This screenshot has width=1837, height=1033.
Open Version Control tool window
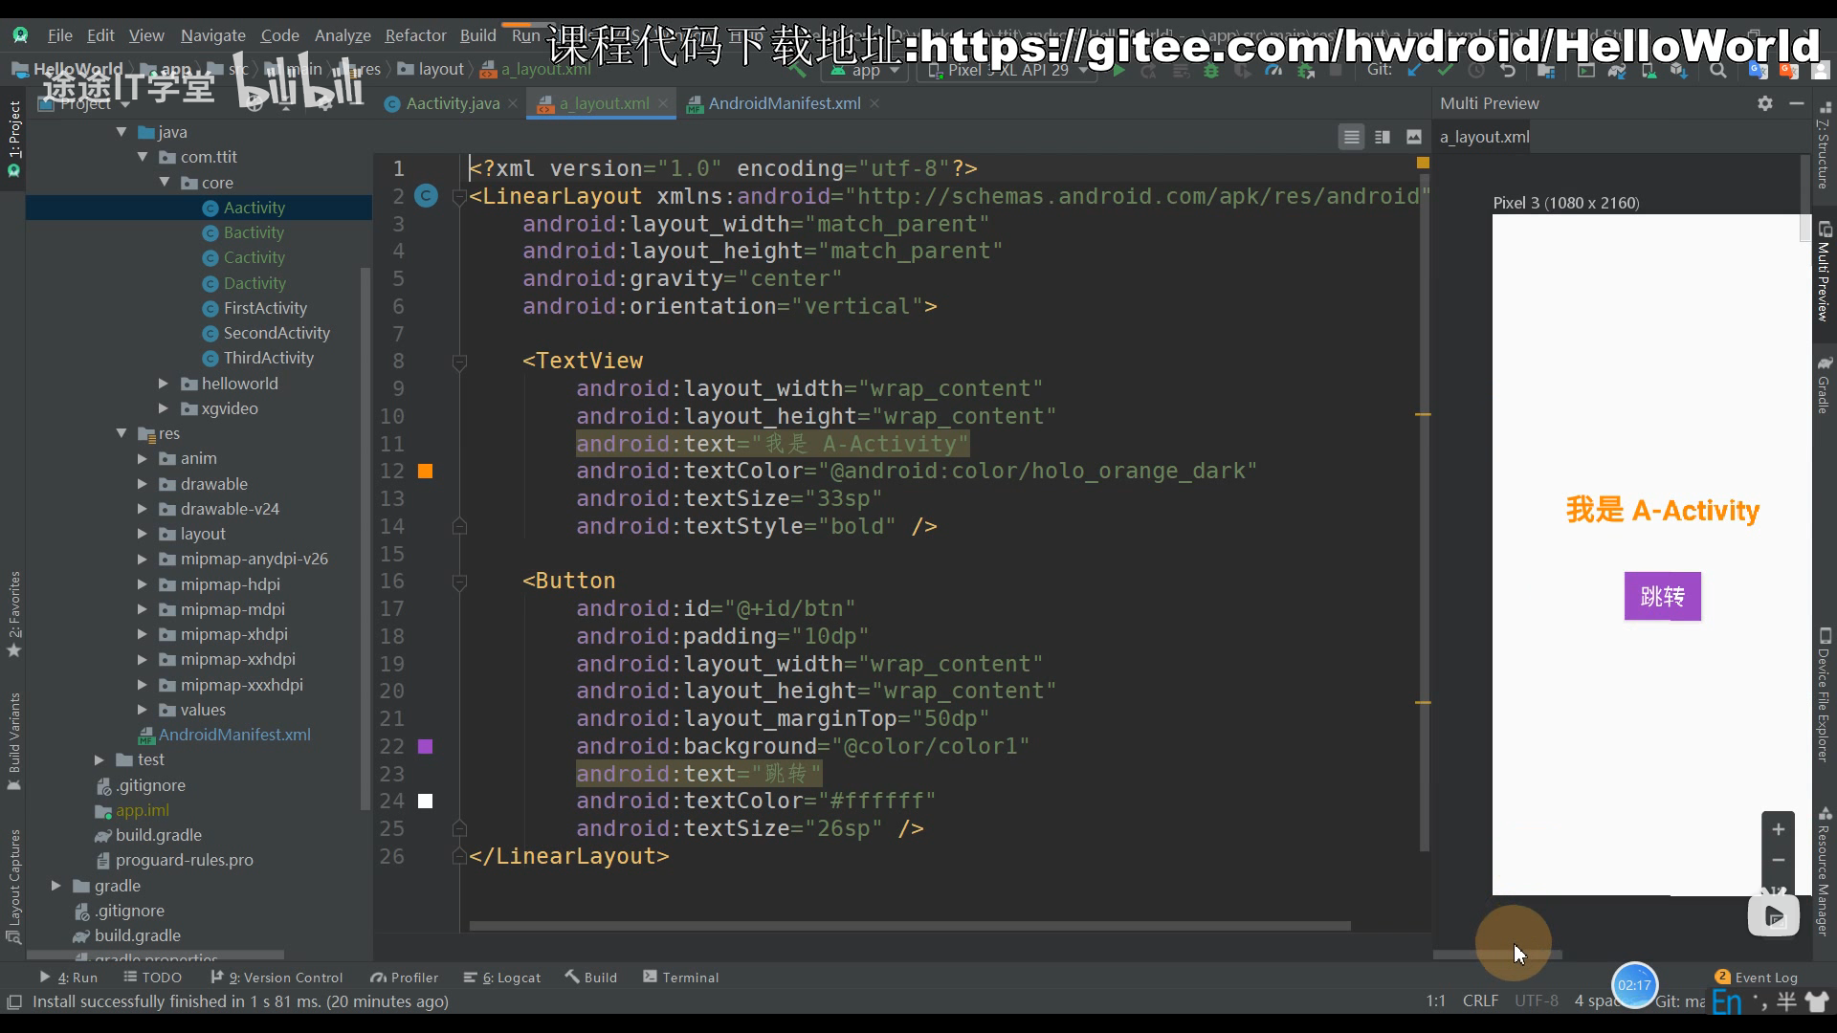[x=277, y=978]
